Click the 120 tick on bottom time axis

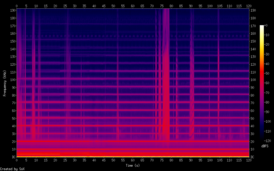[248, 160]
